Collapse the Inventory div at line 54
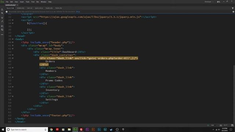The height and width of the screenshot is (132, 235). (13, 87)
